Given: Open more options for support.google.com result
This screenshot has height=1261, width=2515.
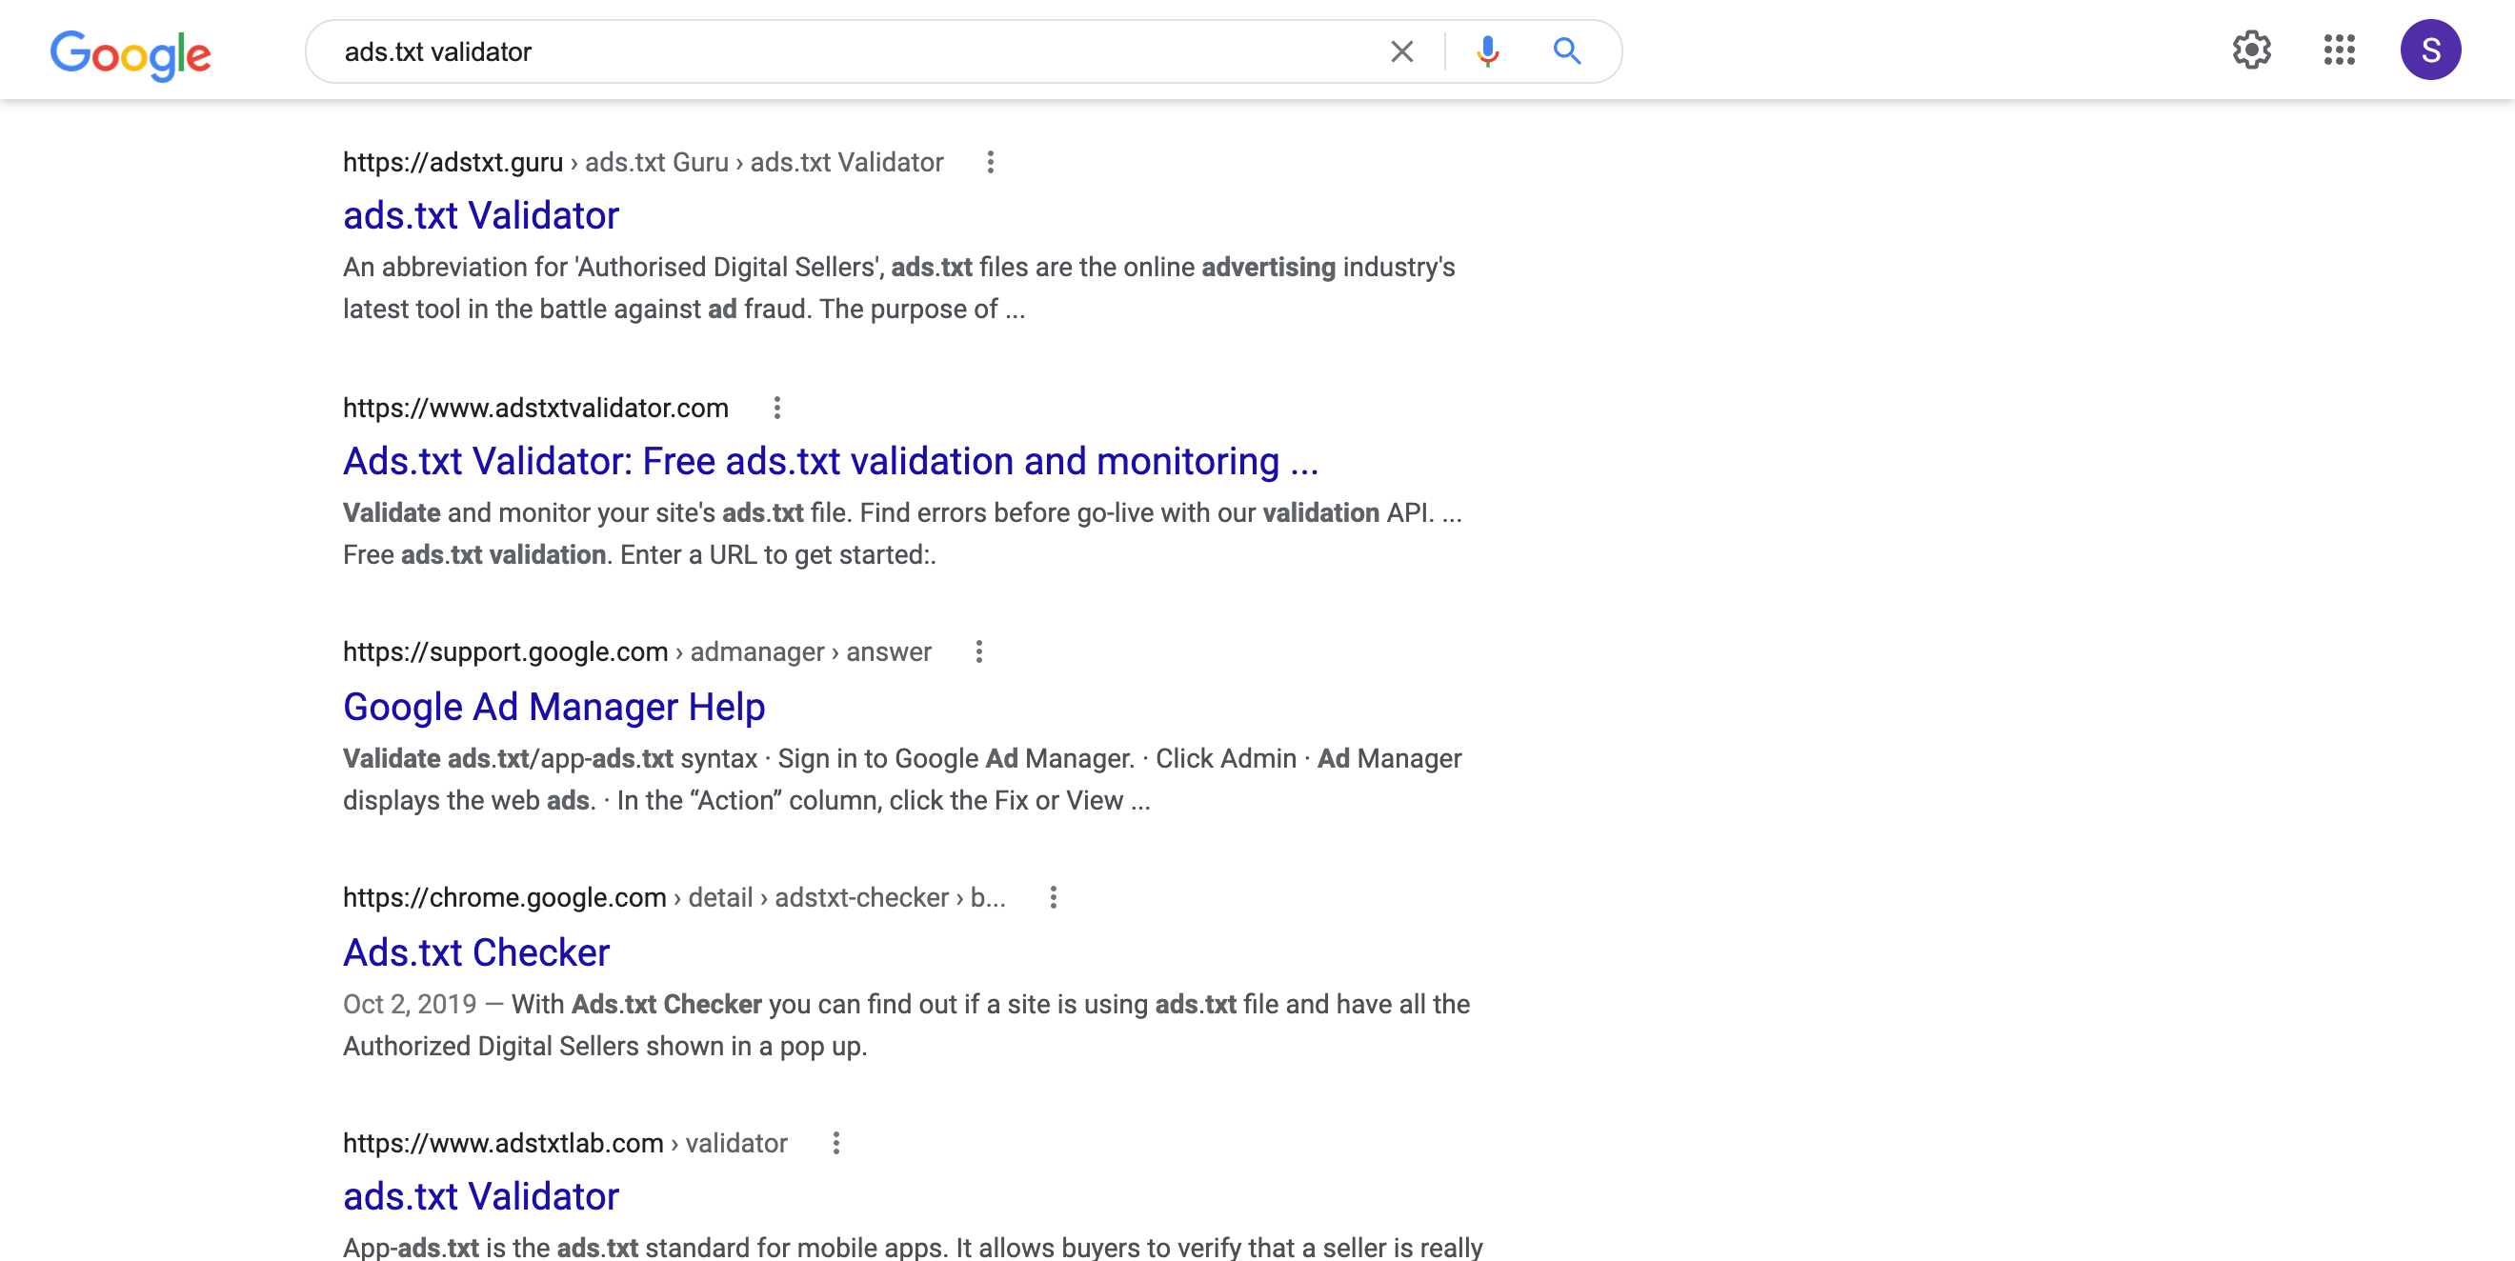Looking at the screenshot, I should (x=978, y=652).
